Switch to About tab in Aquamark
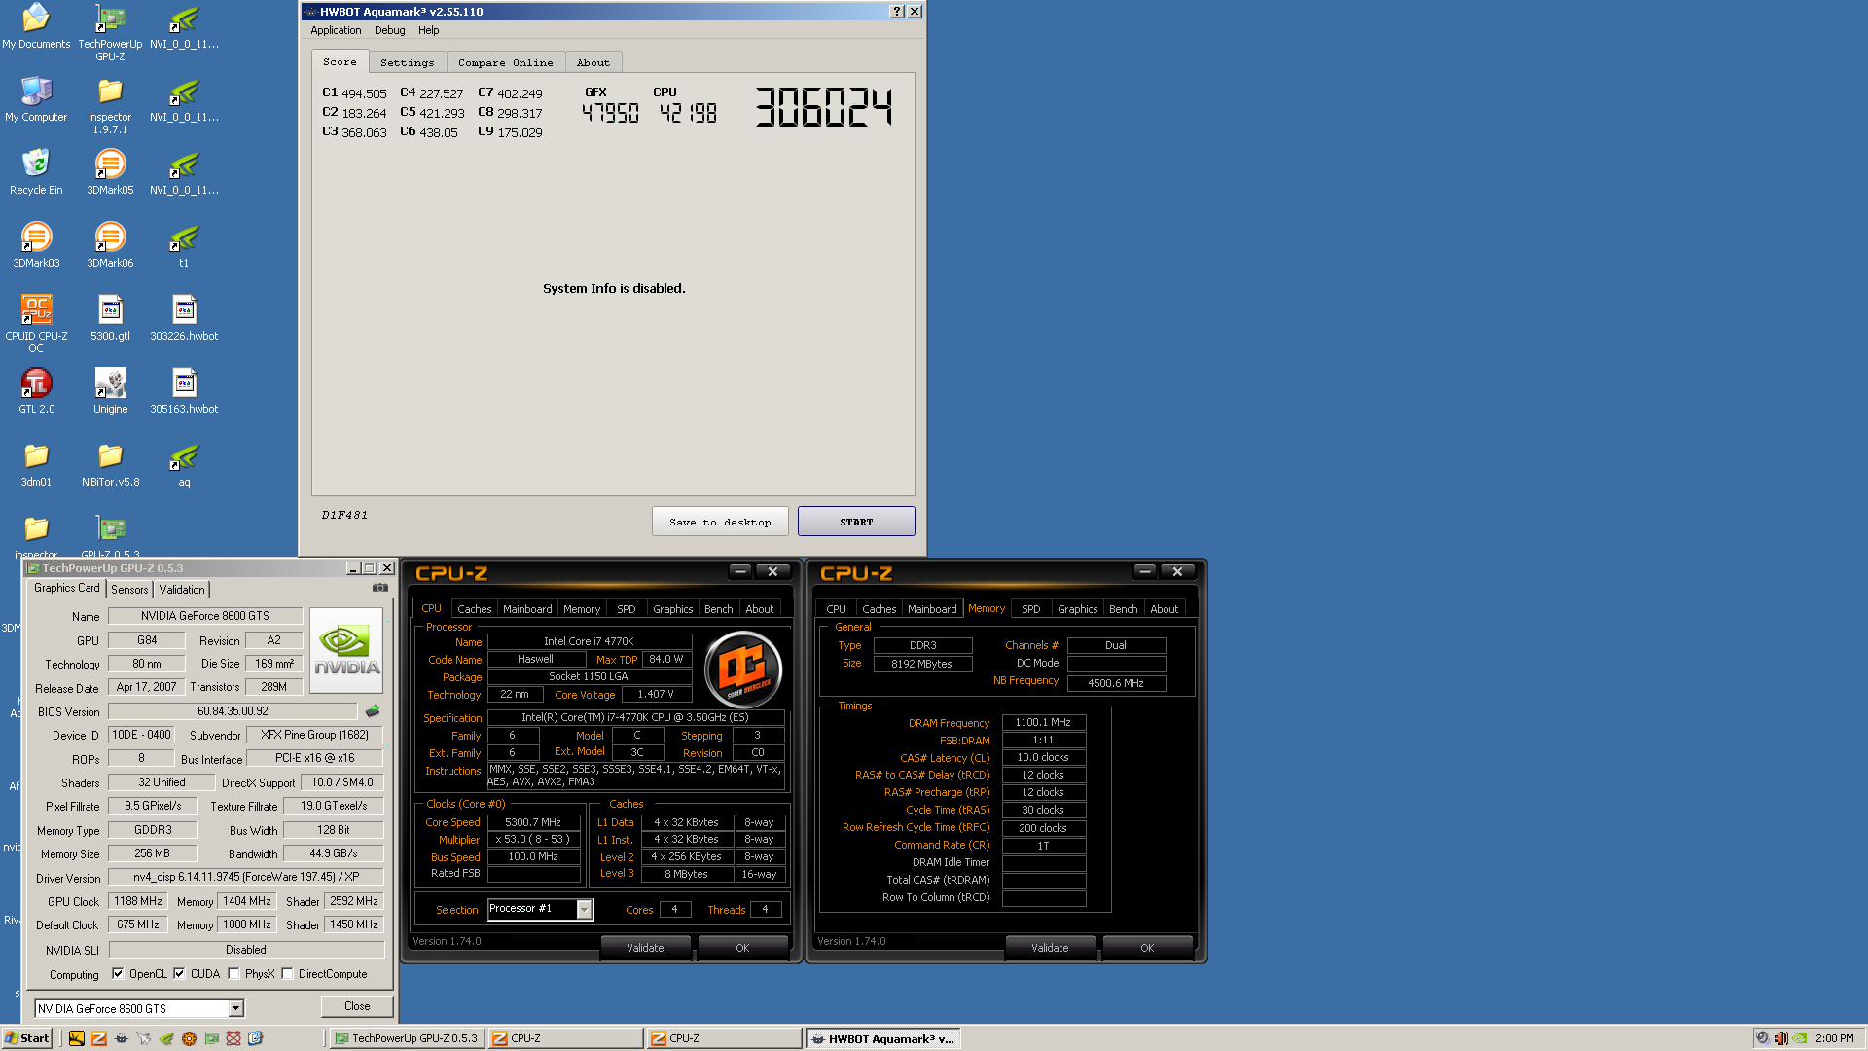The image size is (1868, 1051). (x=593, y=62)
